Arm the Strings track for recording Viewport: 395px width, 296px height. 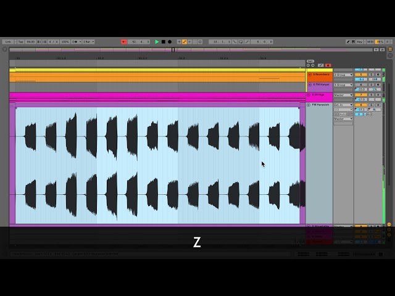(378, 95)
